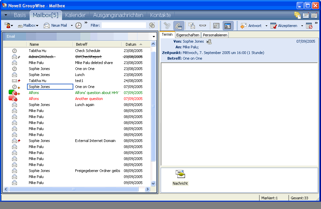Click the new appointment clock icon
Image resolution: width=321 pixels, height=209 pixels.
click(78, 26)
